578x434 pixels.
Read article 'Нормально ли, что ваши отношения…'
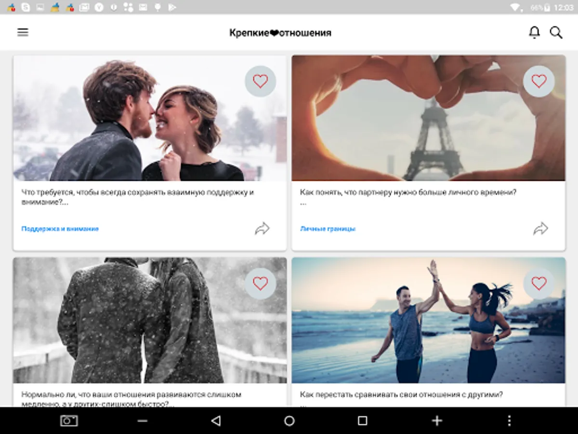tap(131, 399)
